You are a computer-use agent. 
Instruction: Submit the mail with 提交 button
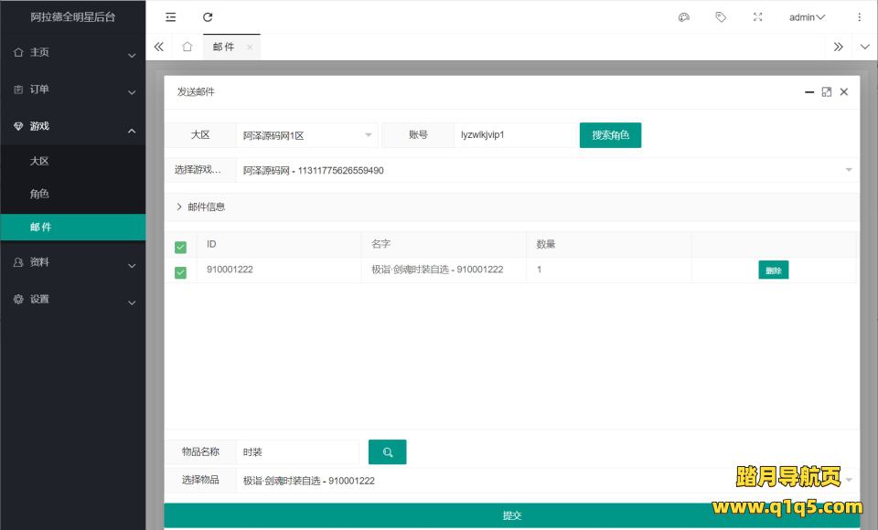(x=511, y=515)
